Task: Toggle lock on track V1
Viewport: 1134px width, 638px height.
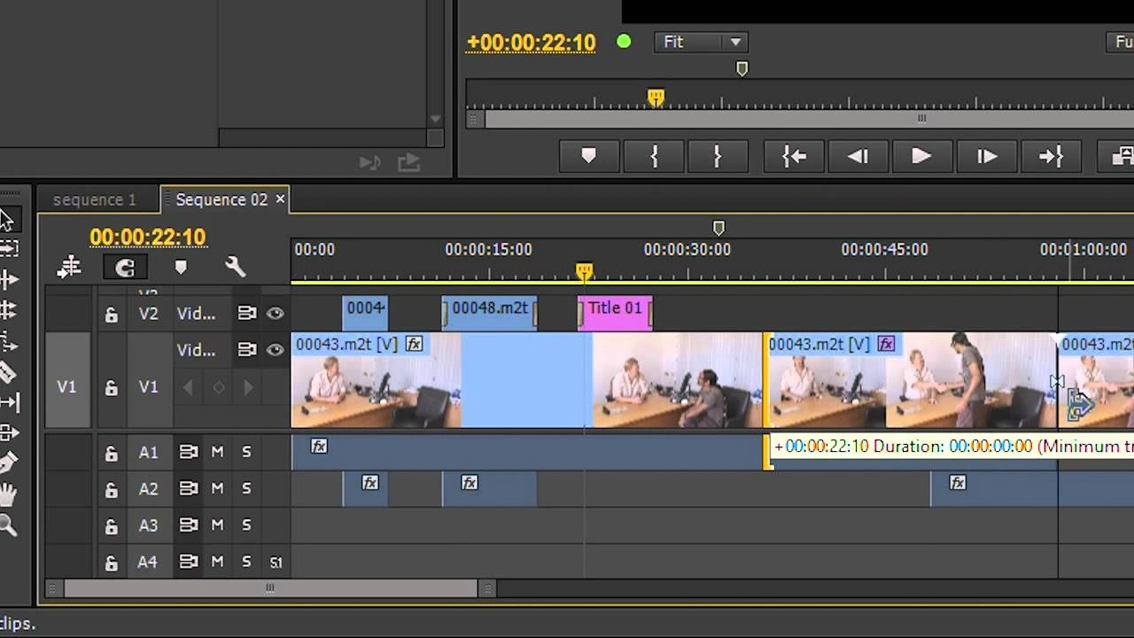Action: click(x=112, y=387)
